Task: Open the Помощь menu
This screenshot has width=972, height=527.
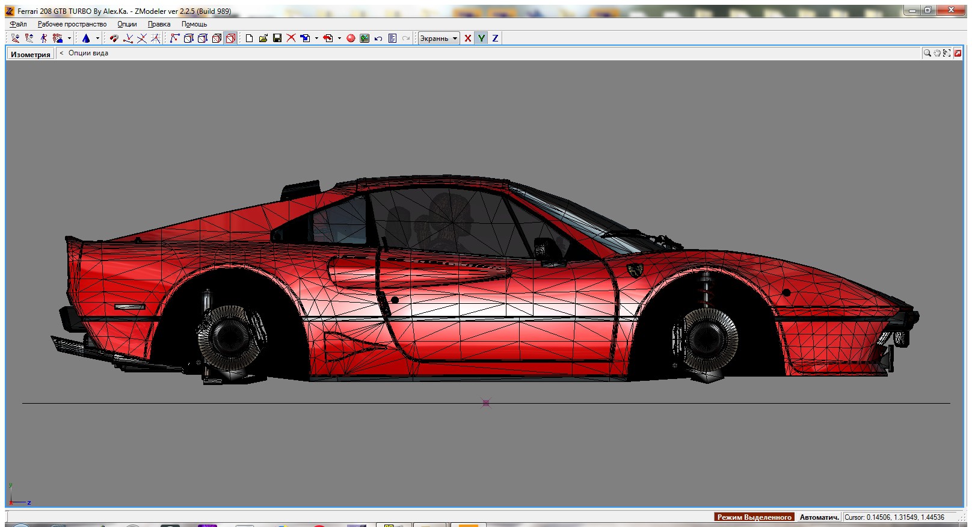Action: coord(194,24)
